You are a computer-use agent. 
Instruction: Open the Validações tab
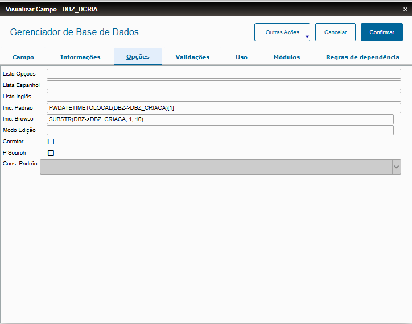pos(192,57)
